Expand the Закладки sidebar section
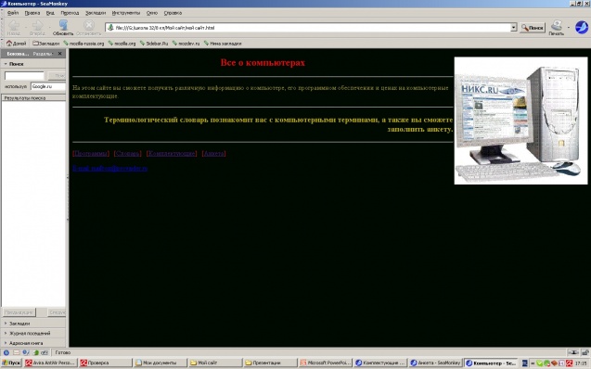 pos(19,324)
